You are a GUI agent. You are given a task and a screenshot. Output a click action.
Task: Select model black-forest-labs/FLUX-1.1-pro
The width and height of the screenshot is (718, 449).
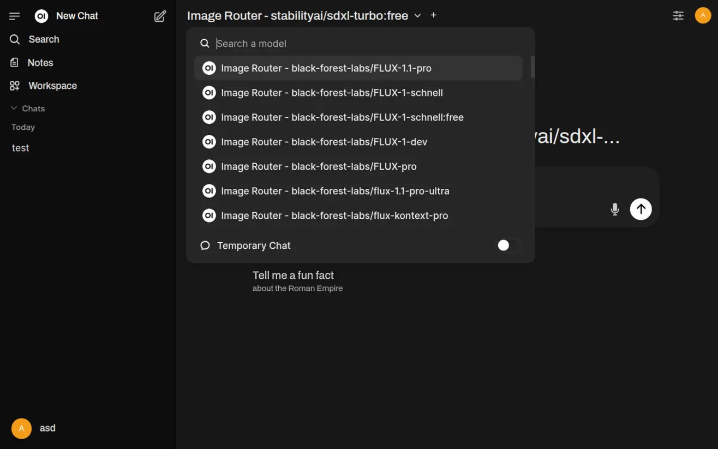pyautogui.click(x=358, y=68)
